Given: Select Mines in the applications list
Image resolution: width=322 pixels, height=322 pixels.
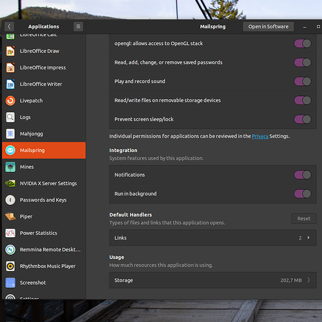Looking at the screenshot, I should tap(44, 167).
